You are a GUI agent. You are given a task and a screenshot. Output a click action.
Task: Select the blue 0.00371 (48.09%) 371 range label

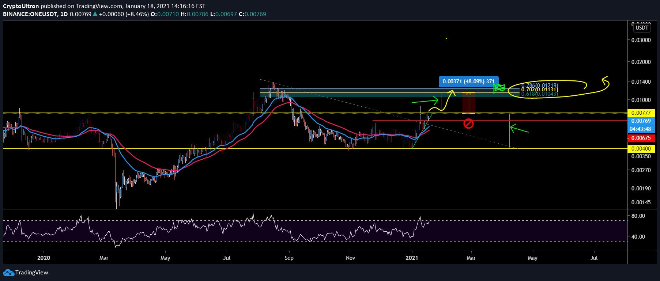point(468,81)
